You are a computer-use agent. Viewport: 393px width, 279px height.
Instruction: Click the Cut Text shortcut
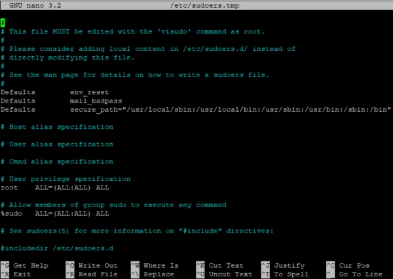225,266
